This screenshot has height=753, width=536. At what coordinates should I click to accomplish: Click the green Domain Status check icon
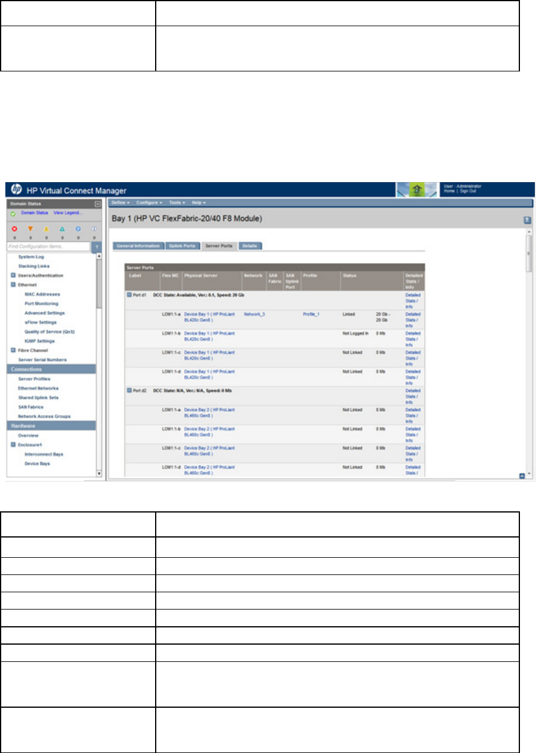(x=12, y=213)
